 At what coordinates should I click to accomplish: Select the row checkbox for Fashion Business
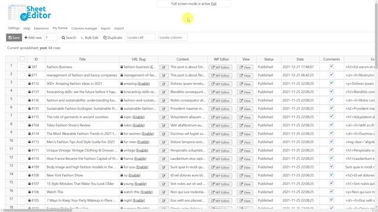(22, 67)
